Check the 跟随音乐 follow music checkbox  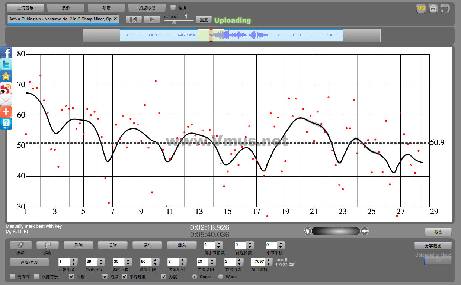[x=37, y=276]
